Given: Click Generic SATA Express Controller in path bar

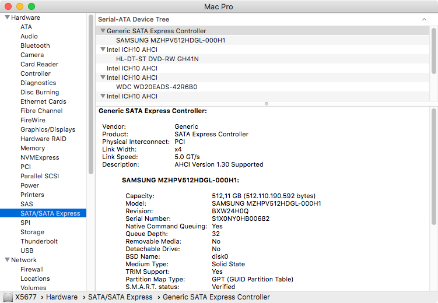Looking at the screenshot, I should coord(216,297).
